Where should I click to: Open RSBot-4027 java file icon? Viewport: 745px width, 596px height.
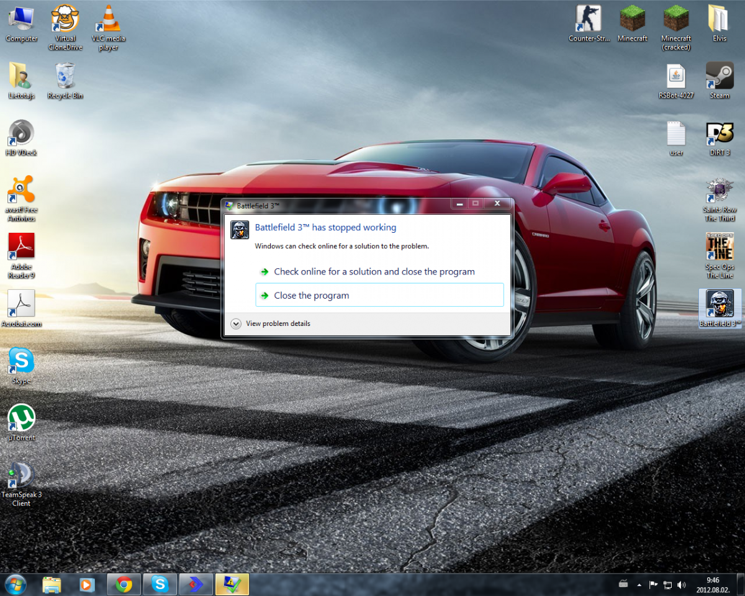click(676, 81)
